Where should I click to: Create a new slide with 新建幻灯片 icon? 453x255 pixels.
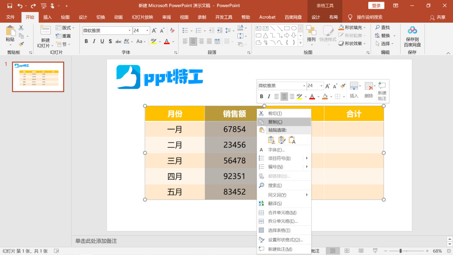[x=45, y=30]
